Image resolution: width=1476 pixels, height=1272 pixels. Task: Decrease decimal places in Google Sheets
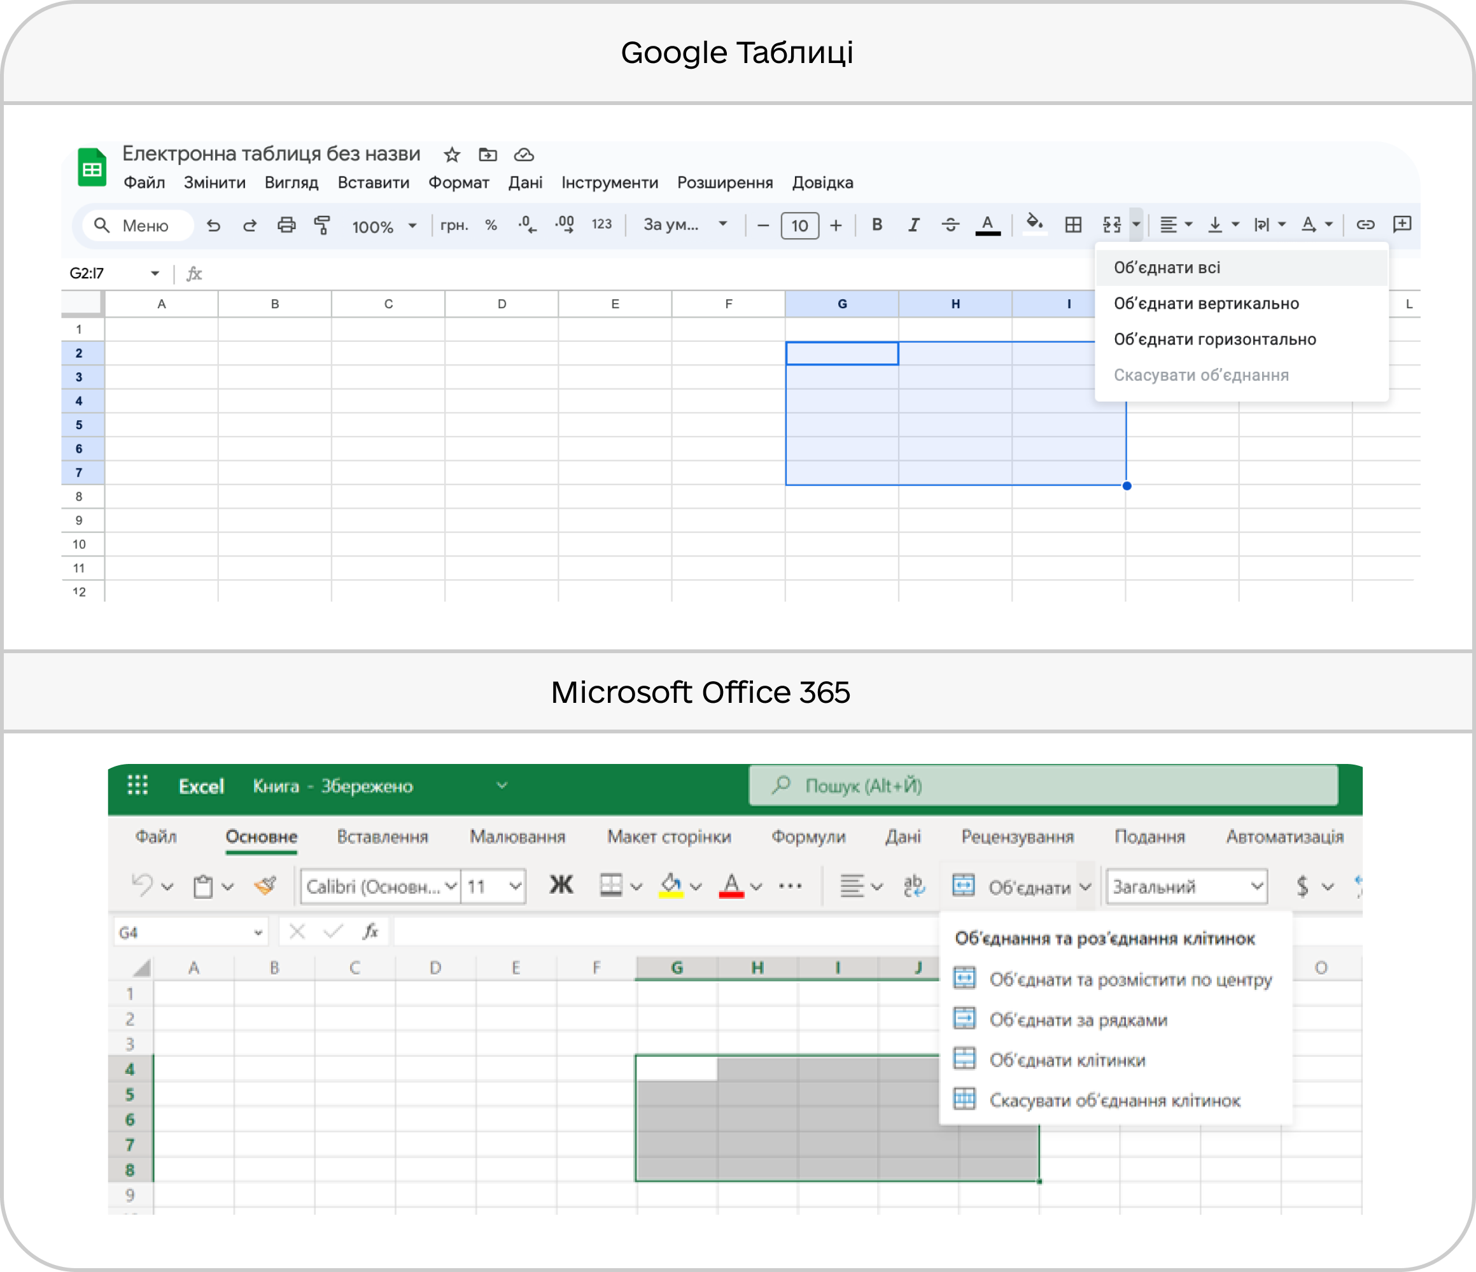point(528,225)
